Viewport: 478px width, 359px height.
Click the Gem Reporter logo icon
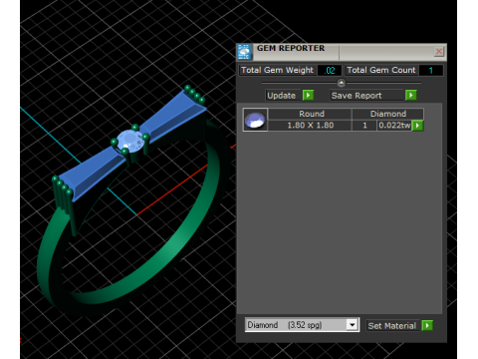(244, 52)
